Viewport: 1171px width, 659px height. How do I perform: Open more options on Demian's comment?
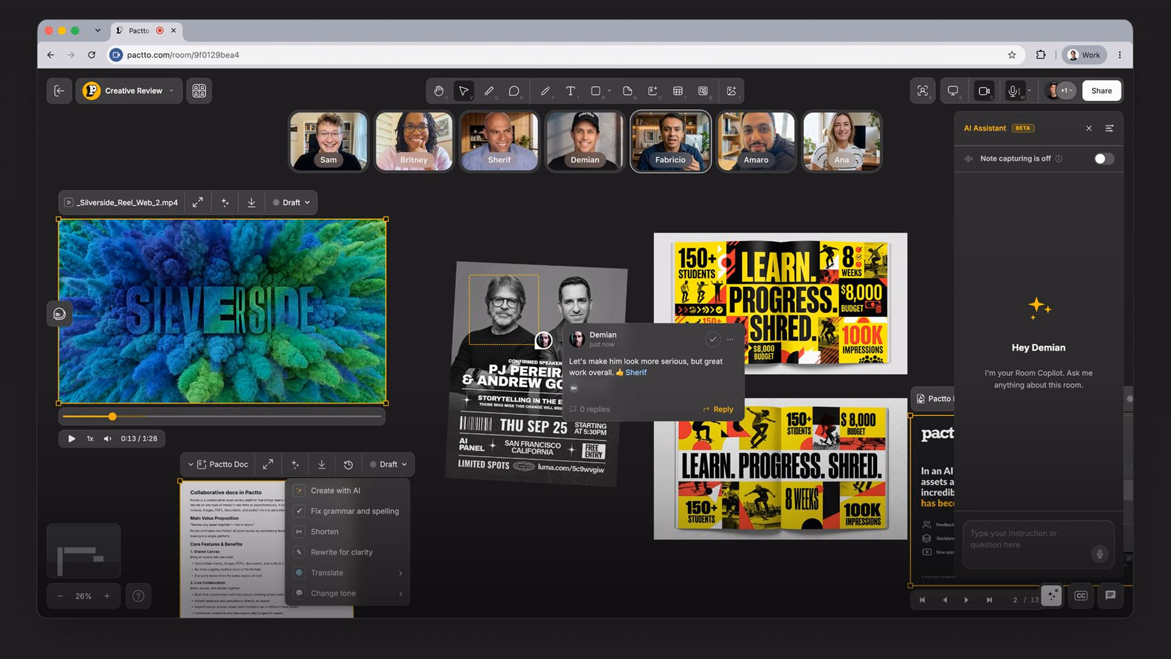730,339
